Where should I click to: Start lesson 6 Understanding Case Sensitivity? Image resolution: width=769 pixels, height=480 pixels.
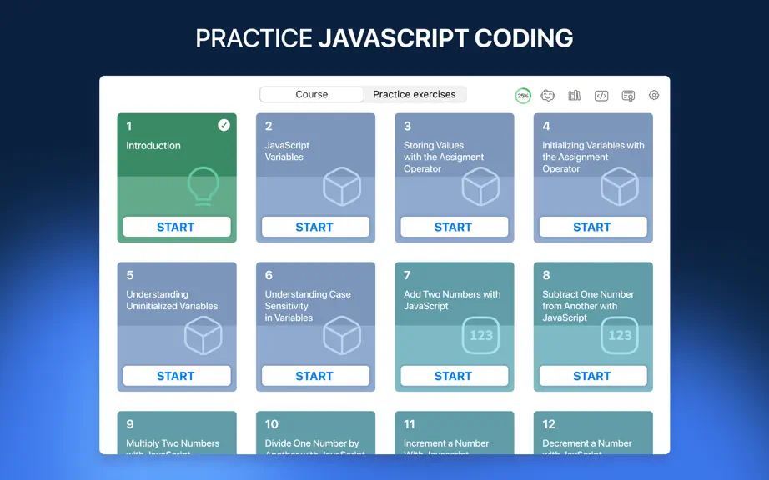coord(315,376)
